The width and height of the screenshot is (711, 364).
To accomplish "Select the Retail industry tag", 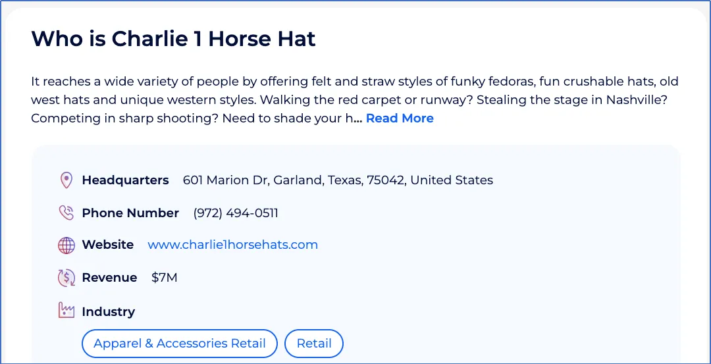I will point(314,344).
